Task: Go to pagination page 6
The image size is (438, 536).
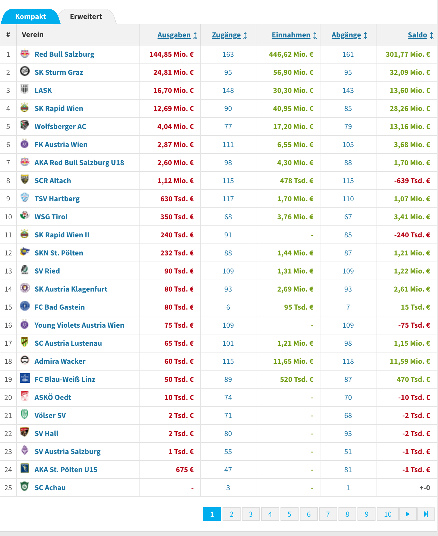Action: point(309,514)
